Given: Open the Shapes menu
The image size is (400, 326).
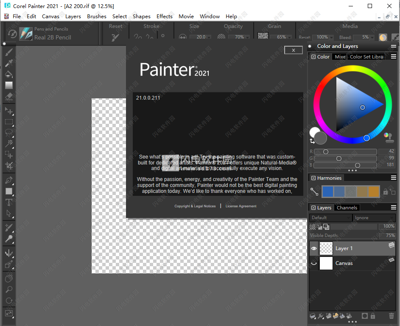Looking at the screenshot, I should click(x=142, y=16).
